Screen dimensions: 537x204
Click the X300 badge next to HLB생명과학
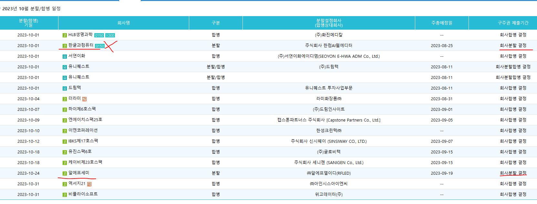click(x=110, y=35)
